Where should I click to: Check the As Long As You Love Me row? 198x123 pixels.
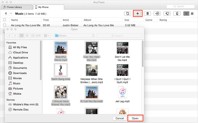tap(5, 25)
